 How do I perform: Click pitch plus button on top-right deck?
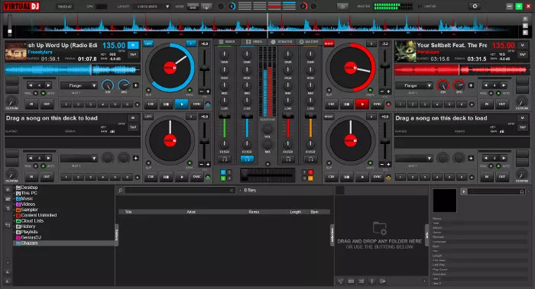pyautogui.click(x=388, y=92)
